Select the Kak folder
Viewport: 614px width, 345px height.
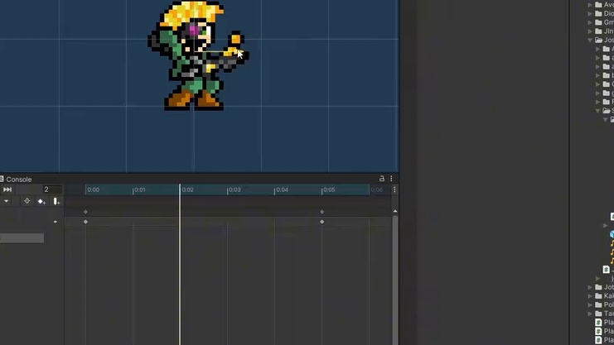click(x=604, y=296)
